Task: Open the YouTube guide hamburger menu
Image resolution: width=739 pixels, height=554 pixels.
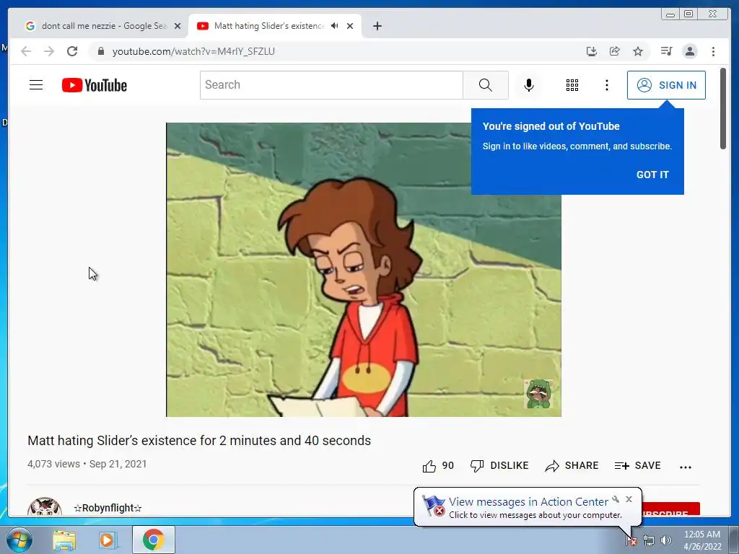Action: 36,85
